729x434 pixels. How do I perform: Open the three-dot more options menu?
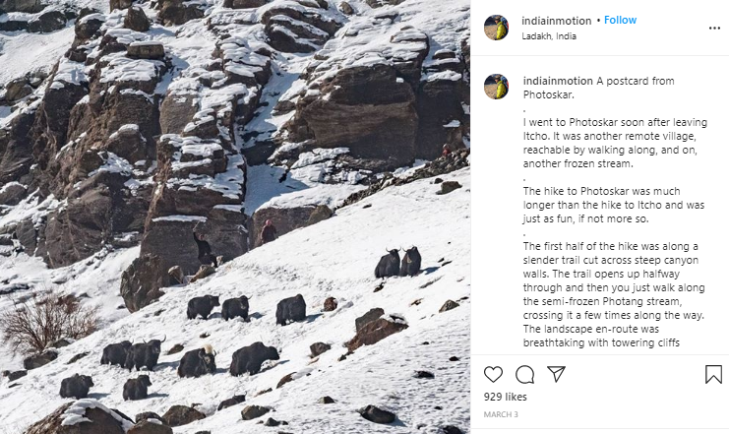click(x=714, y=28)
